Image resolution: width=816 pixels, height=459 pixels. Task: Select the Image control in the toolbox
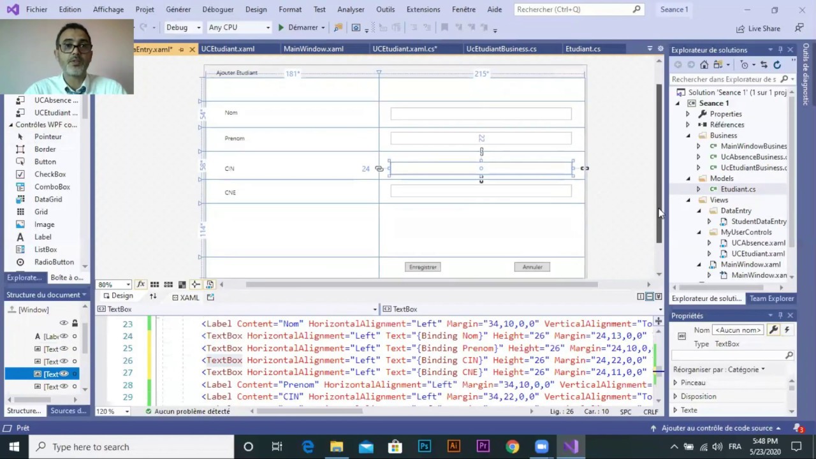pos(44,224)
